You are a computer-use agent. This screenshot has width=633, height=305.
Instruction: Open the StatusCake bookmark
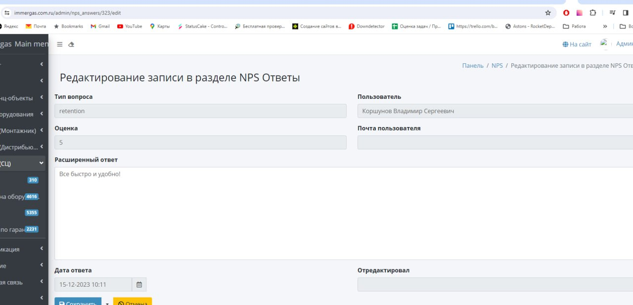pos(203,27)
